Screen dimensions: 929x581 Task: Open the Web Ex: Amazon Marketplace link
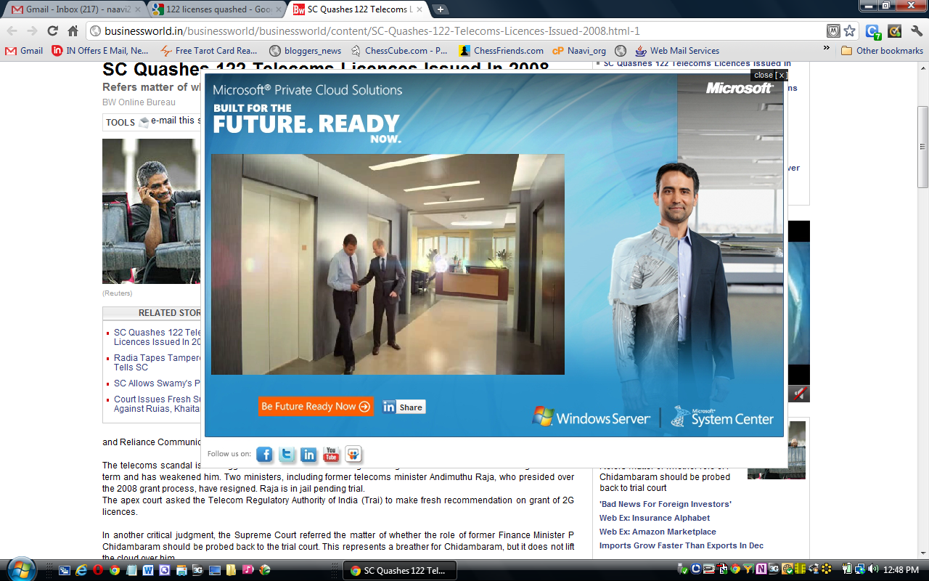click(658, 532)
